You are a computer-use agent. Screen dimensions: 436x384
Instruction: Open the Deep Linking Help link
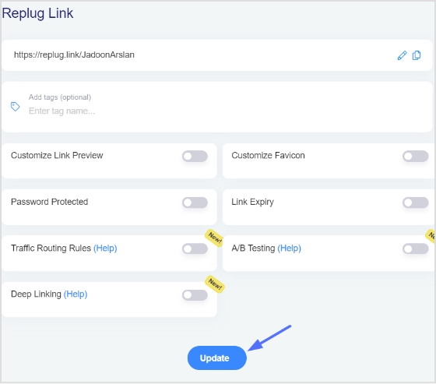tap(76, 294)
